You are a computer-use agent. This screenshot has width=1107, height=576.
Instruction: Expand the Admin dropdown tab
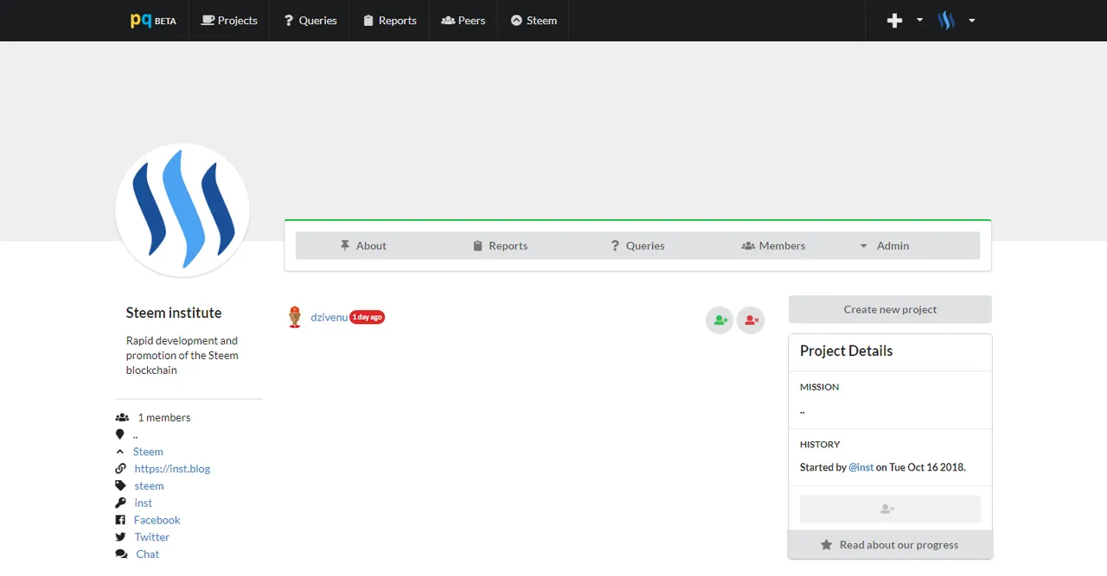[884, 246]
